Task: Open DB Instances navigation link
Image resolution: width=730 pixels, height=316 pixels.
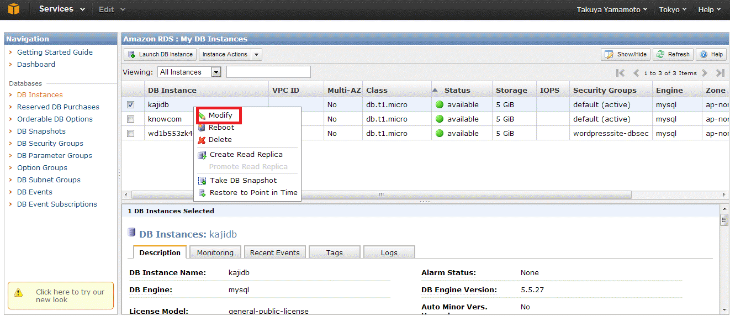Action: (40, 94)
